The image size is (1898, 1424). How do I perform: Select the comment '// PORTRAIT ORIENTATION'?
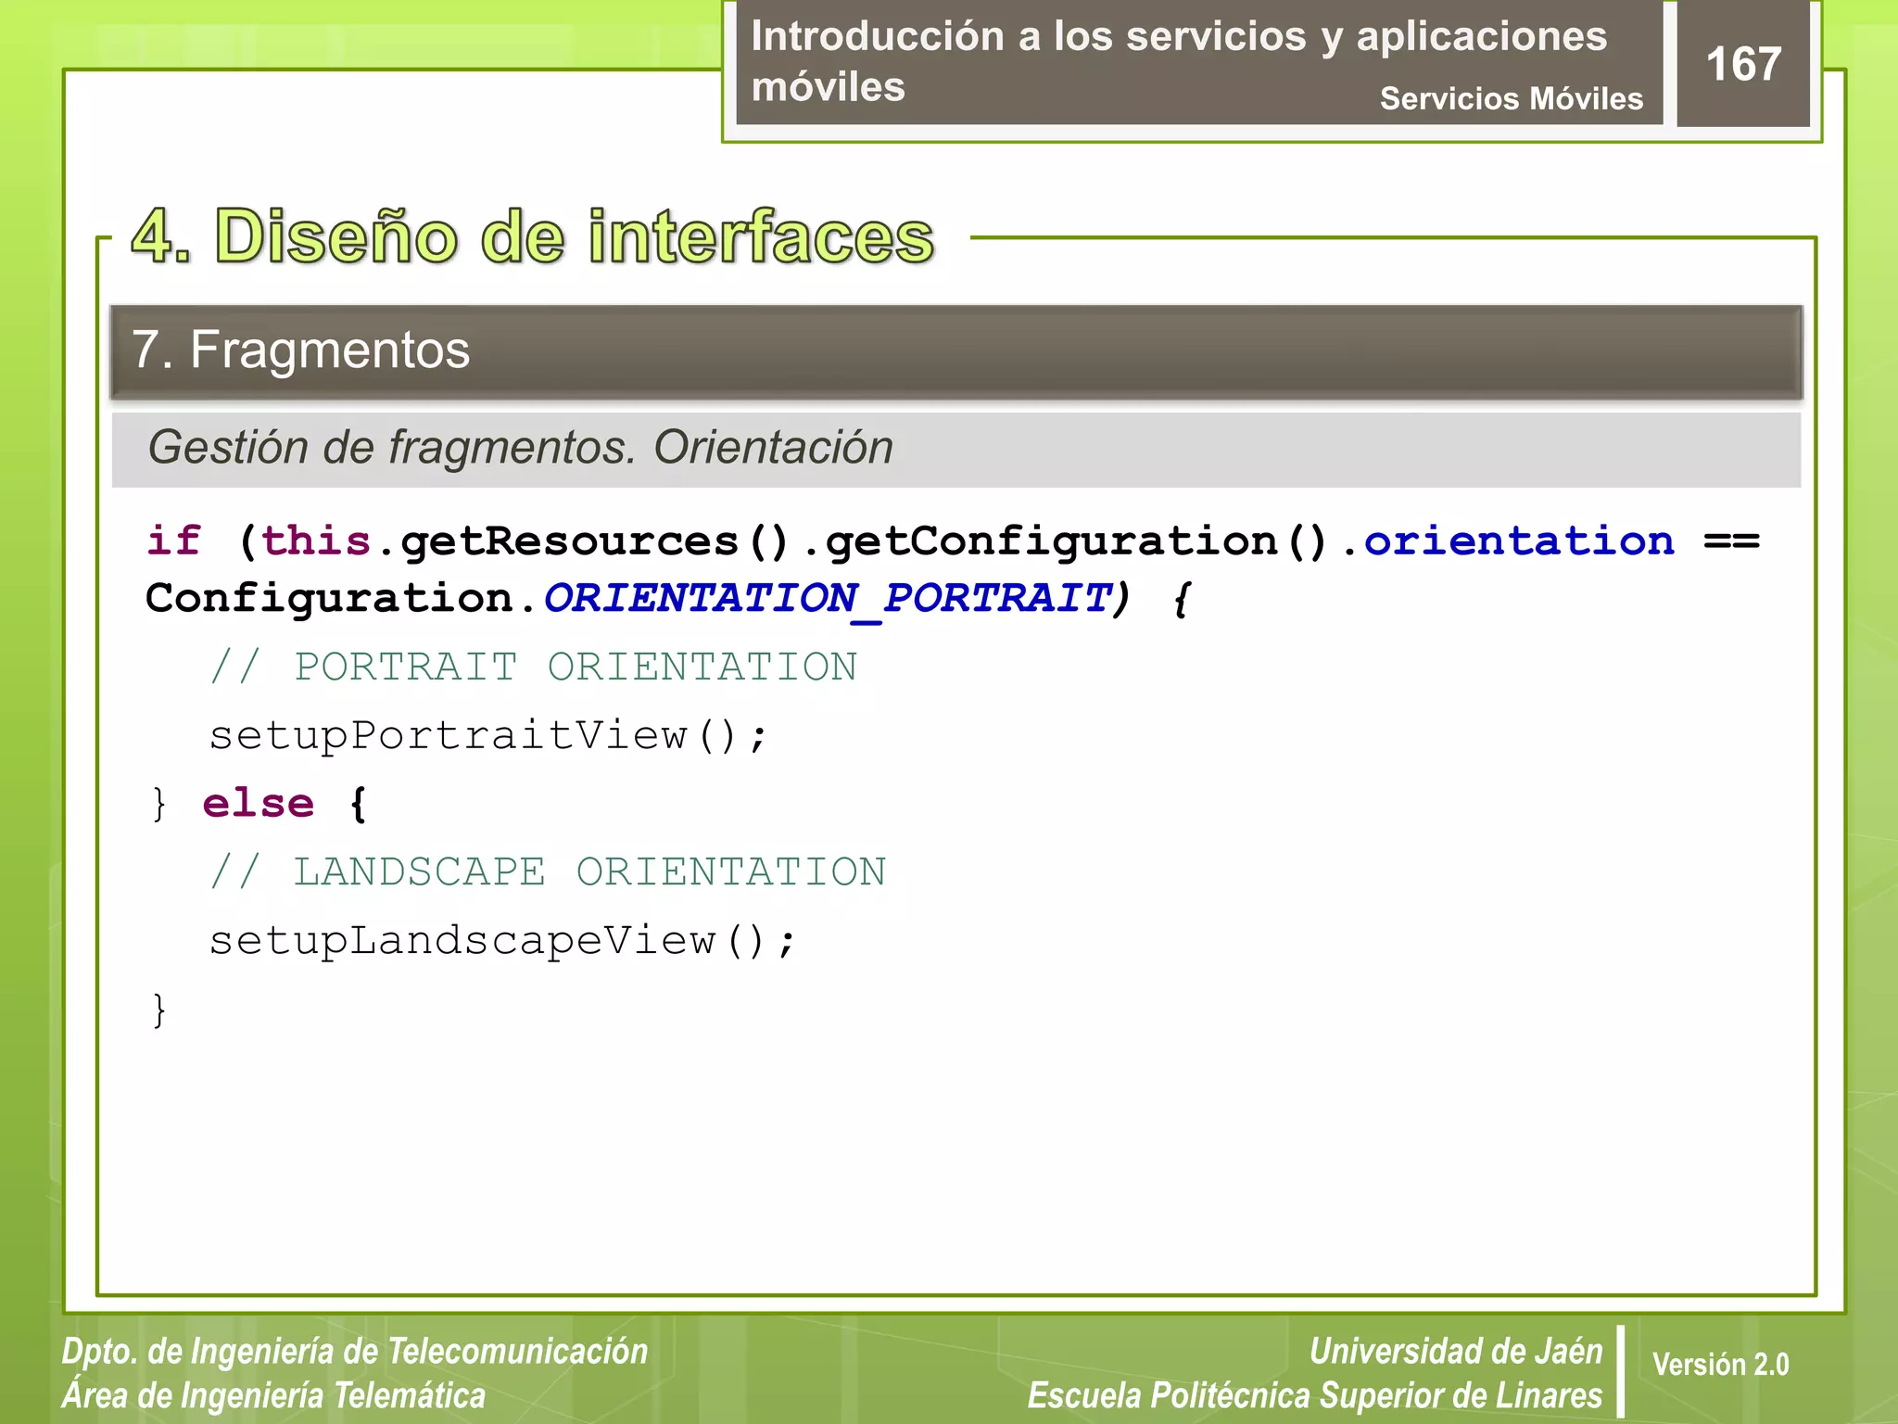point(534,667)
